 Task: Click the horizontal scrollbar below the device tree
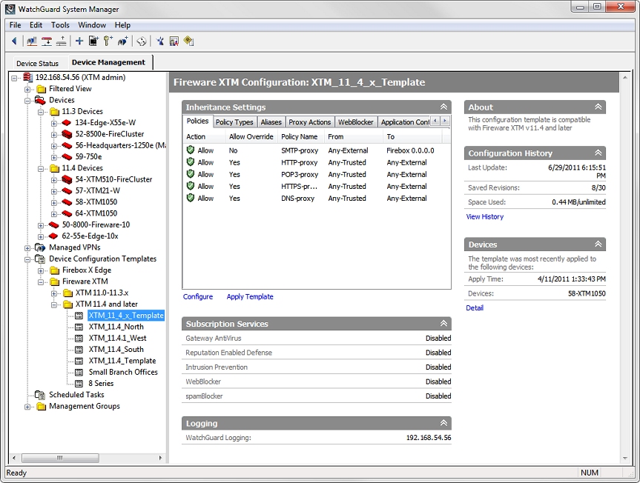tap(59, 459)
